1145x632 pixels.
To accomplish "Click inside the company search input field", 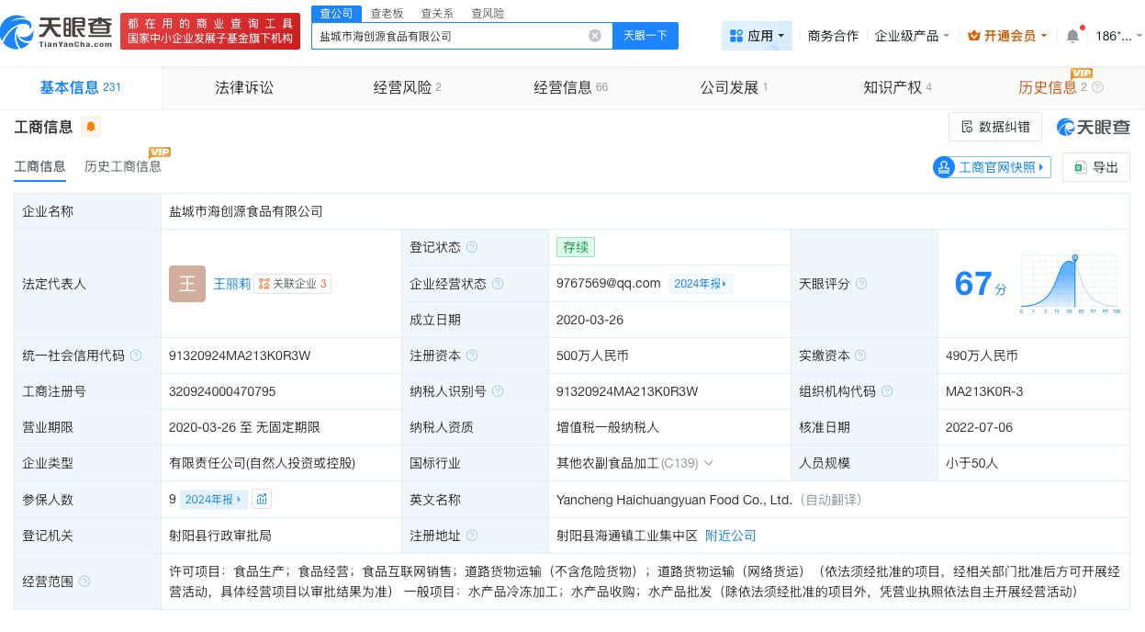I will tap(459, 35).
